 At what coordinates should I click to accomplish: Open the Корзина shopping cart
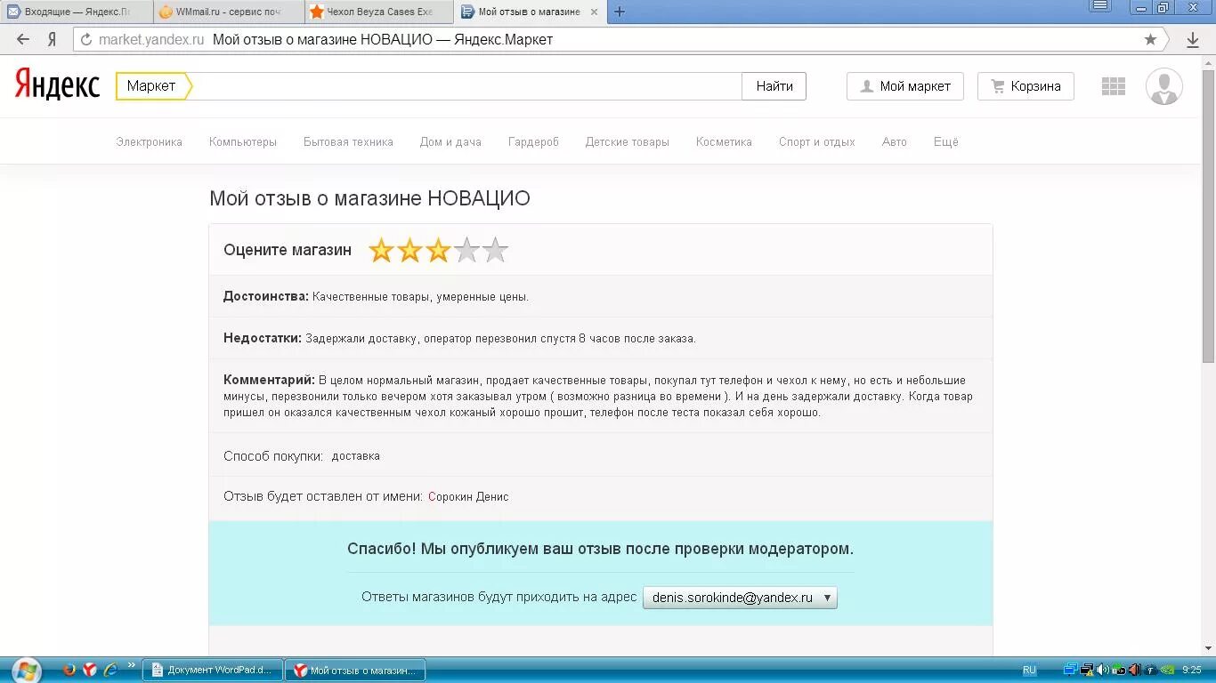click(x=1025, y=86)
